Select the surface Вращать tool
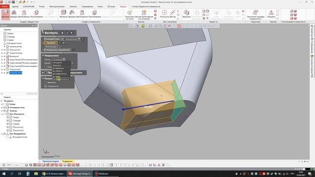This screenshot has height=177, width=315. coord(72,14)
